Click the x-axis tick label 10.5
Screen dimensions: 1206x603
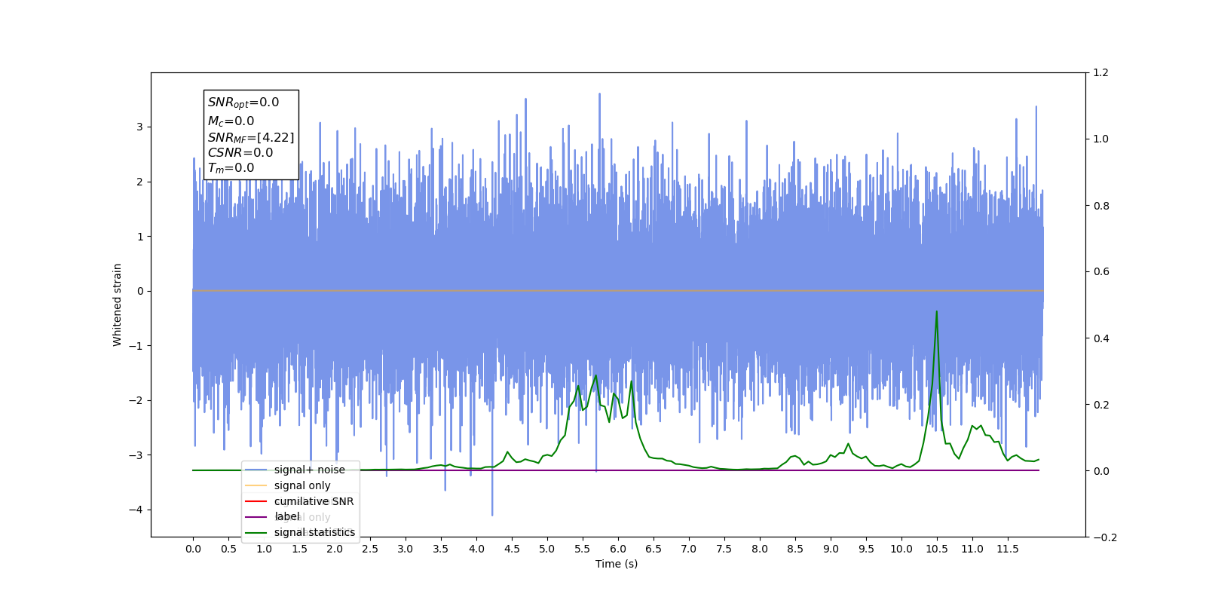click(936, 549)
